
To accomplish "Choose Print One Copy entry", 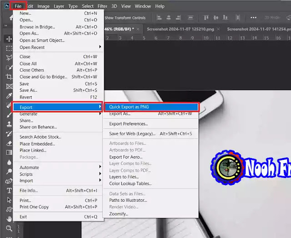I will (58, 207).
